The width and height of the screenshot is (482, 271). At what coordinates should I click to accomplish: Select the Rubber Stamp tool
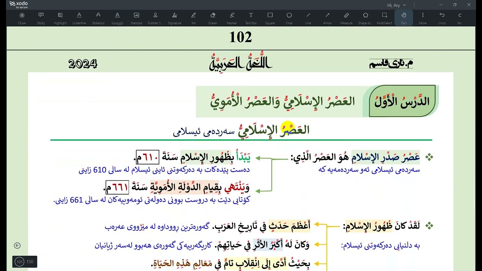coord(155,18)
